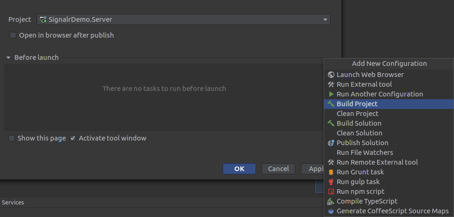Image resolution: width=454 pixels, height=217 pixels.
Task: Select Build Project from the menu
Action: click(357, 104)
